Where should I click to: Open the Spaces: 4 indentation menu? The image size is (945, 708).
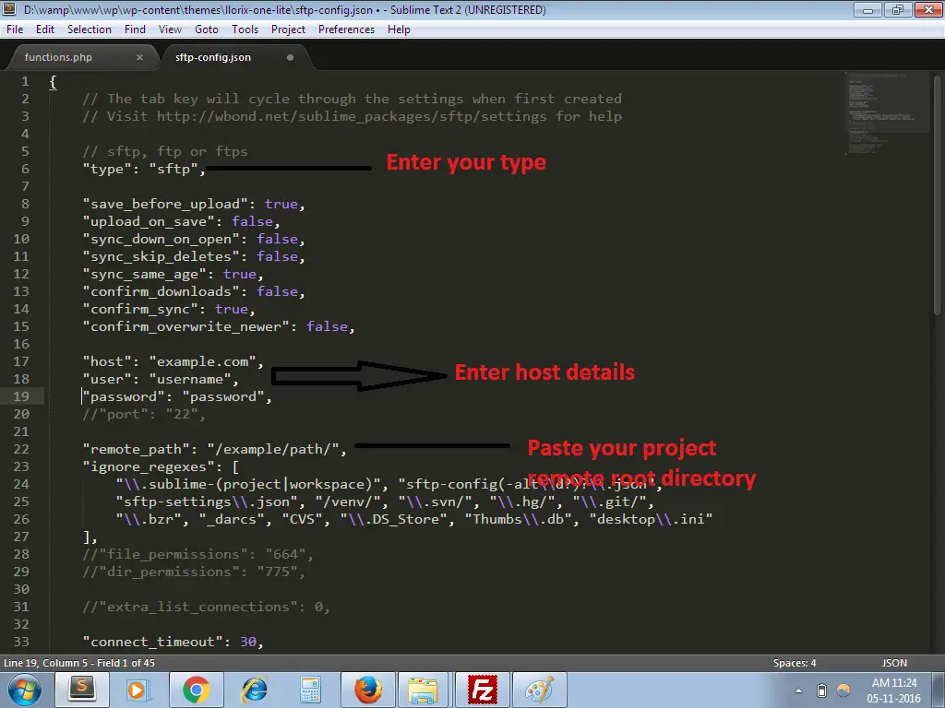point(794,663)
